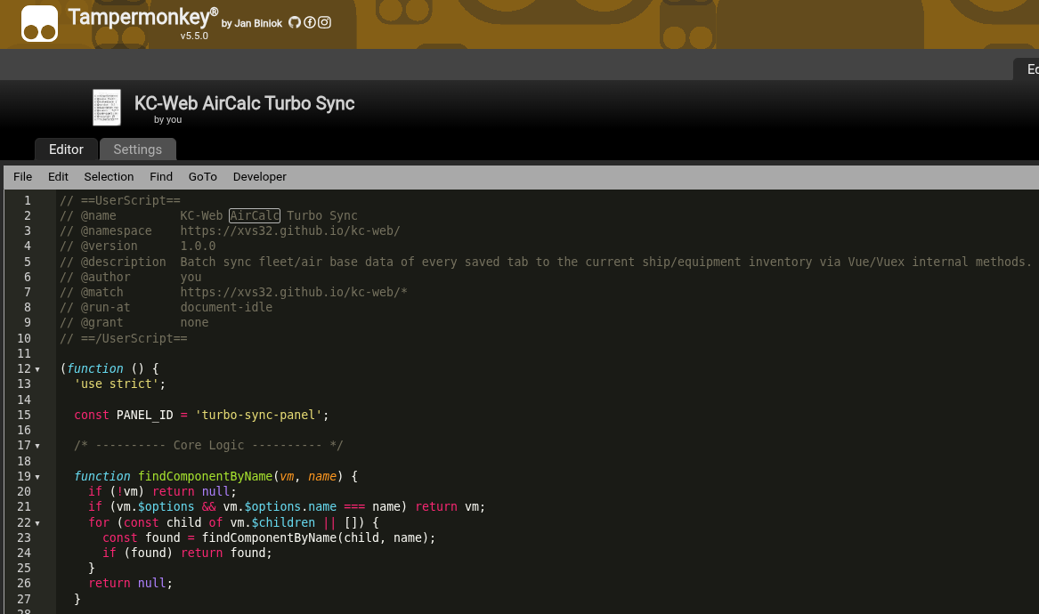Click the script document thumbnail icon
This screenshot has width=1039, height=614.
(107, 108)
